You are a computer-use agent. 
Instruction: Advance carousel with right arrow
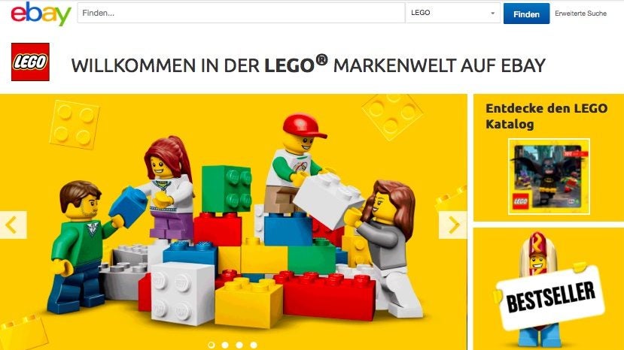tap(453, 225)
